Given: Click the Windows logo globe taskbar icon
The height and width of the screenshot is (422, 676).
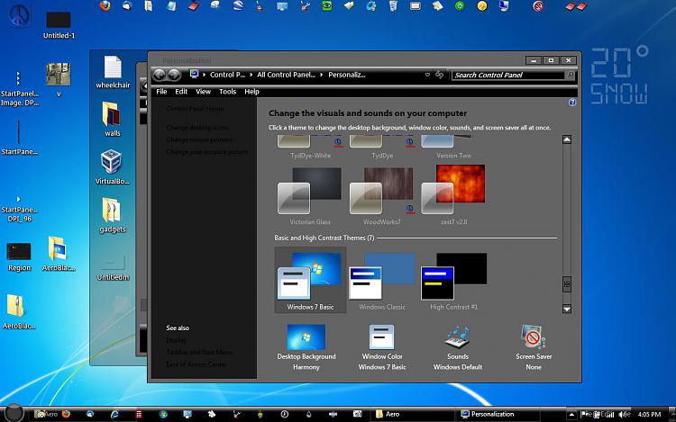Looking at the screenshot, I should pyautogui.click(x=163, y=414).
